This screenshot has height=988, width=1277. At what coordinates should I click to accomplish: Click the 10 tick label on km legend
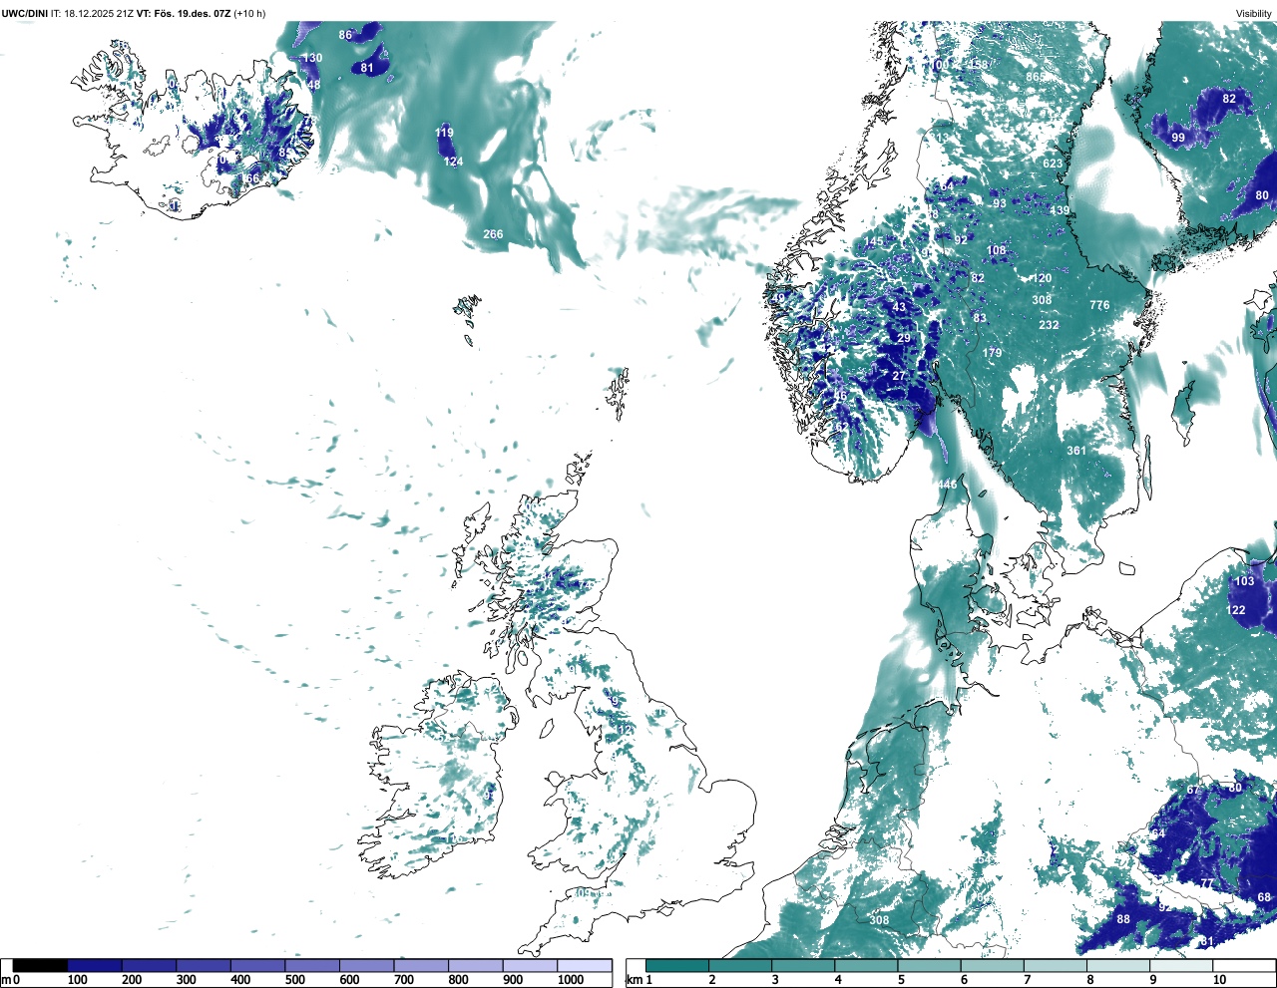tap(1220, 980)
